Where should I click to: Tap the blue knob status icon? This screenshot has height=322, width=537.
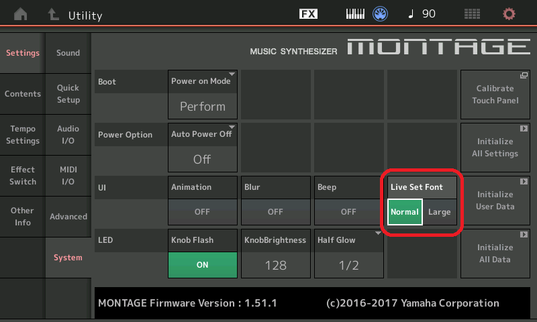(x=381, y=14)
